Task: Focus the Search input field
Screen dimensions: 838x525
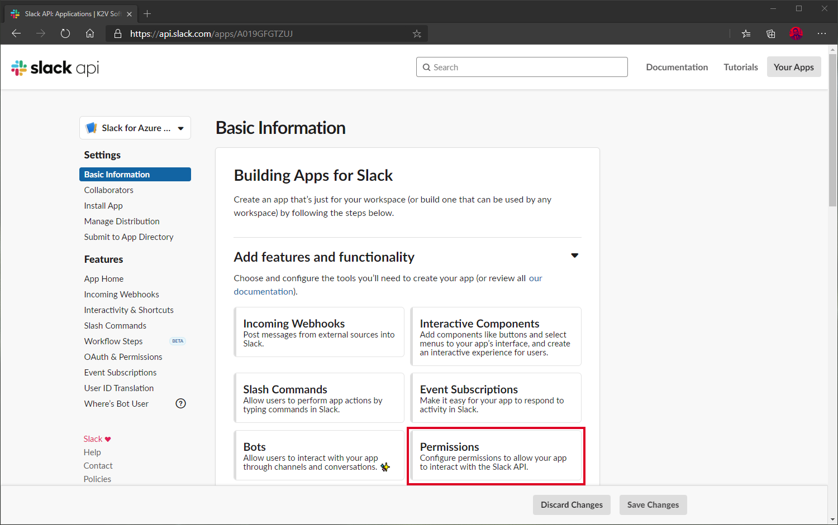Action: tap(522, 67)
